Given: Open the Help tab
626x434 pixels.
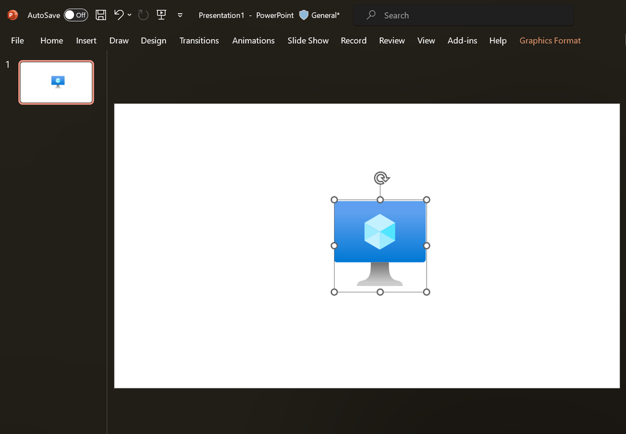Looking at the screenshot, I should coord(498,41).
